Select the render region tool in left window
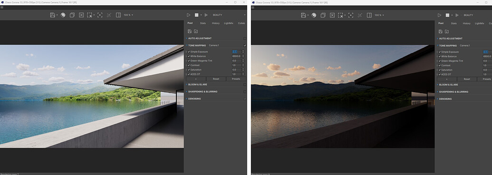492x175 pixels. pyautogui.click(x=89, y=15)
